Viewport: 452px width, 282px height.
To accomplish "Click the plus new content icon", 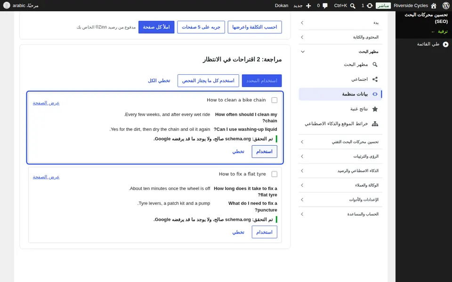I will (x=308, y=6).
